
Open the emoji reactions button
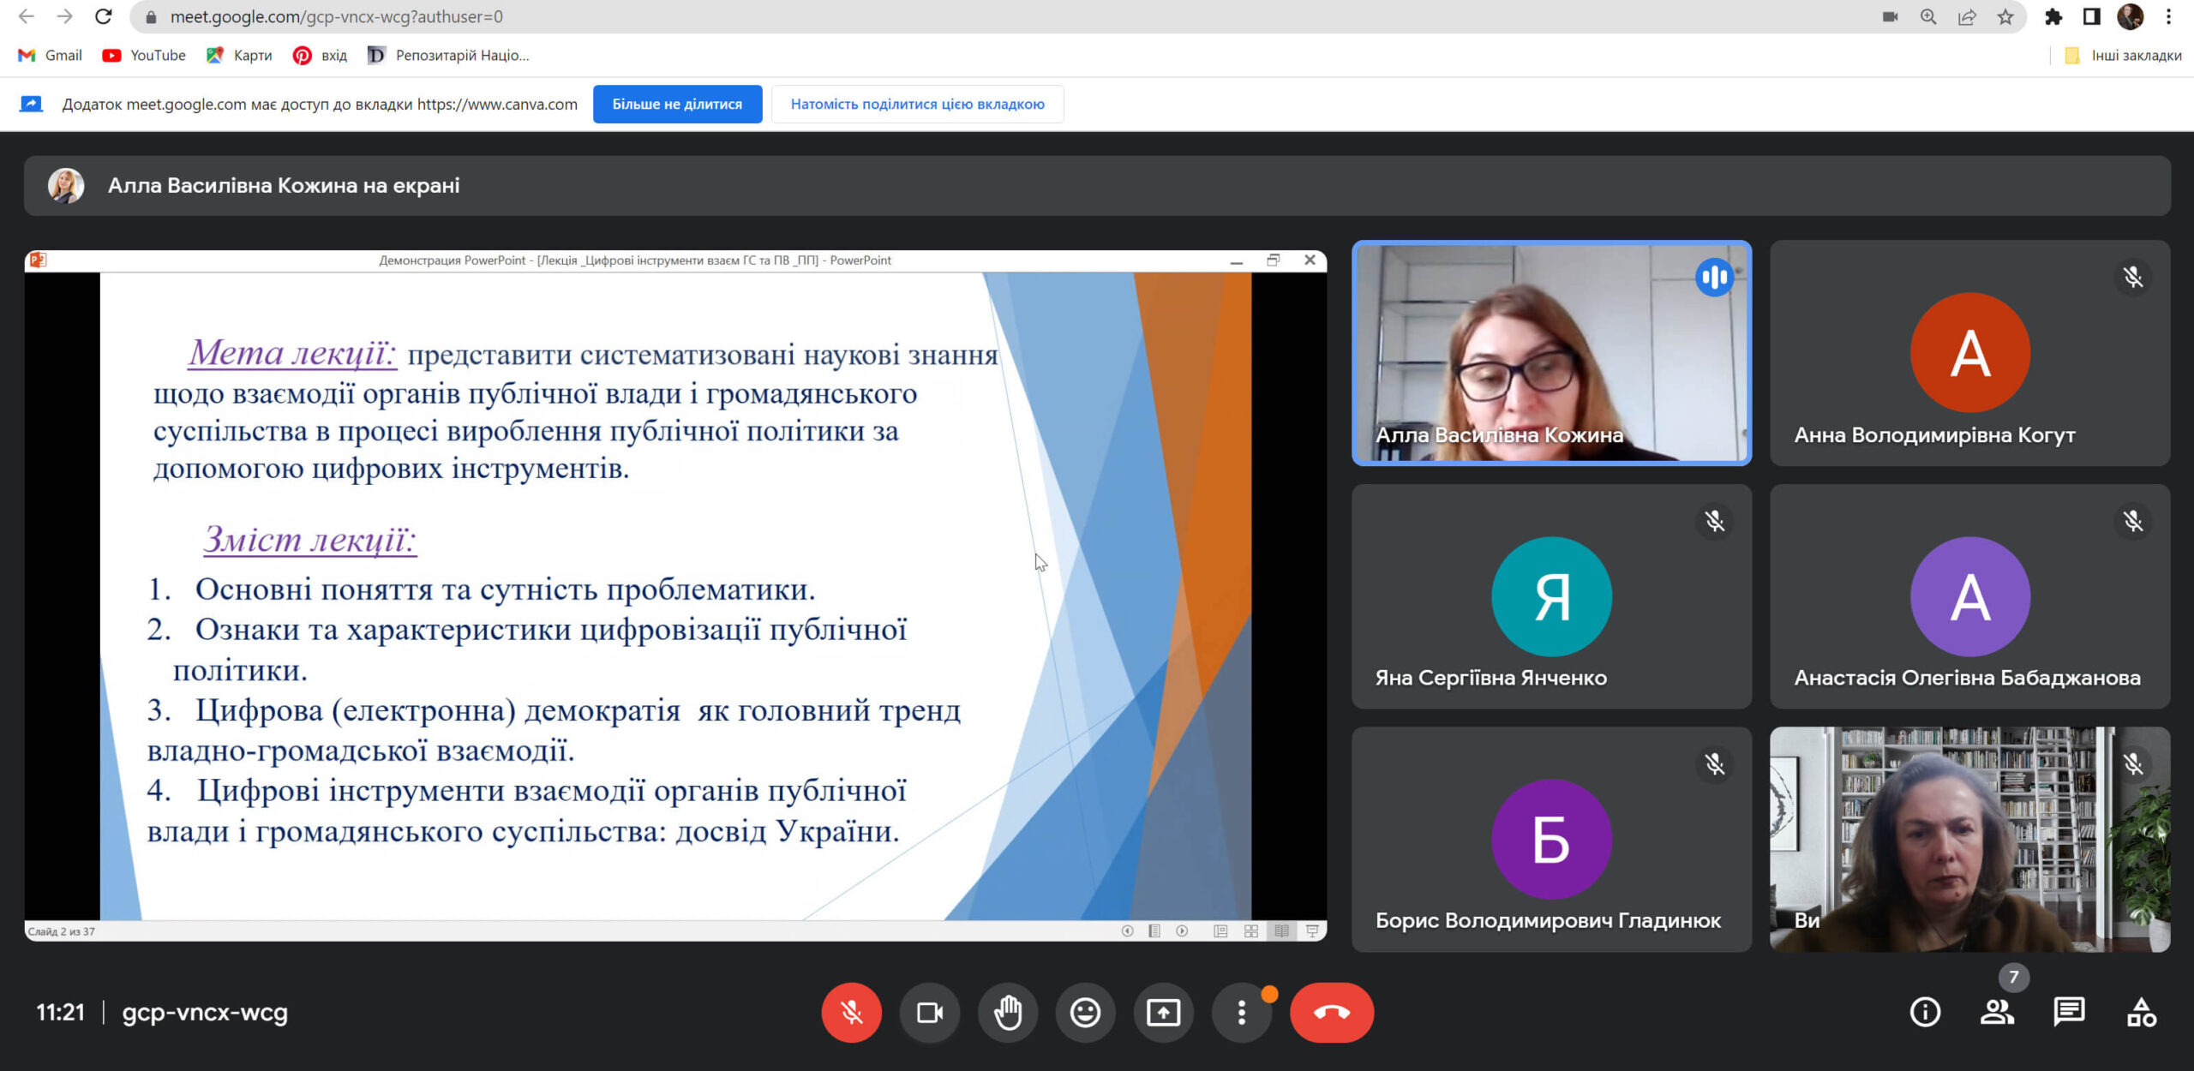(1085, 1013)
